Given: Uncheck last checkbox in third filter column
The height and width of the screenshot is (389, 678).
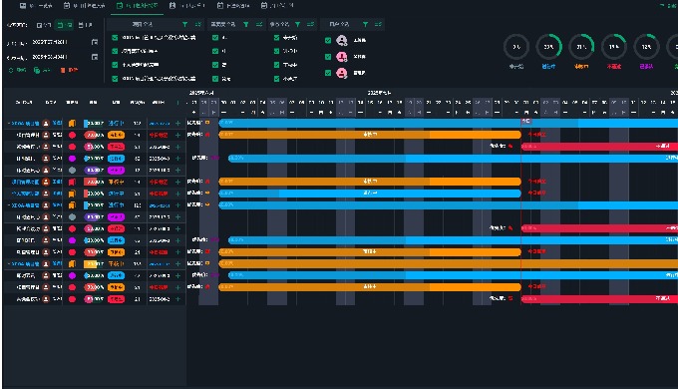Looking at the screenshot, I should (277, 79).
